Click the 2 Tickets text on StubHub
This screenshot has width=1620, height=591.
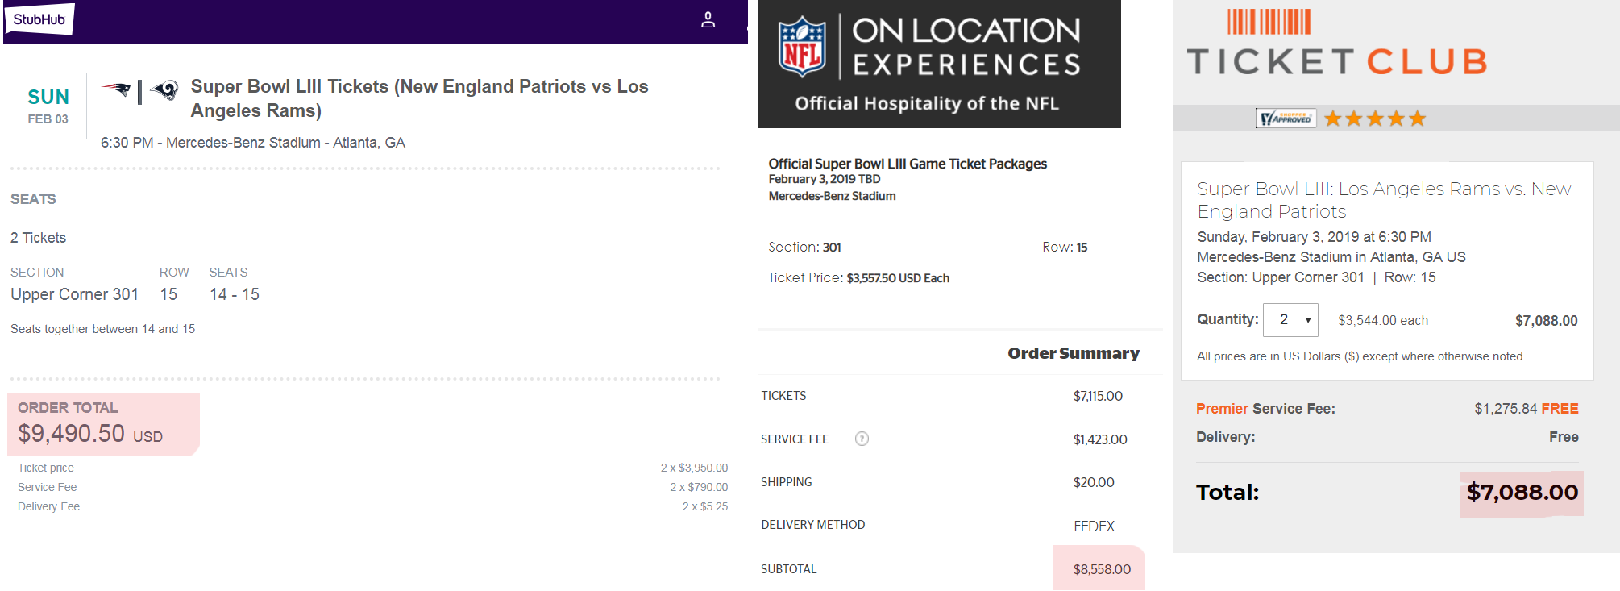pos(38,238)
